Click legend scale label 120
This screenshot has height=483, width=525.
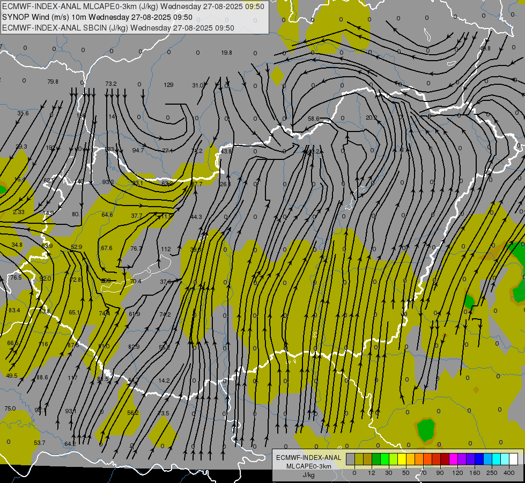coord(457,473)
